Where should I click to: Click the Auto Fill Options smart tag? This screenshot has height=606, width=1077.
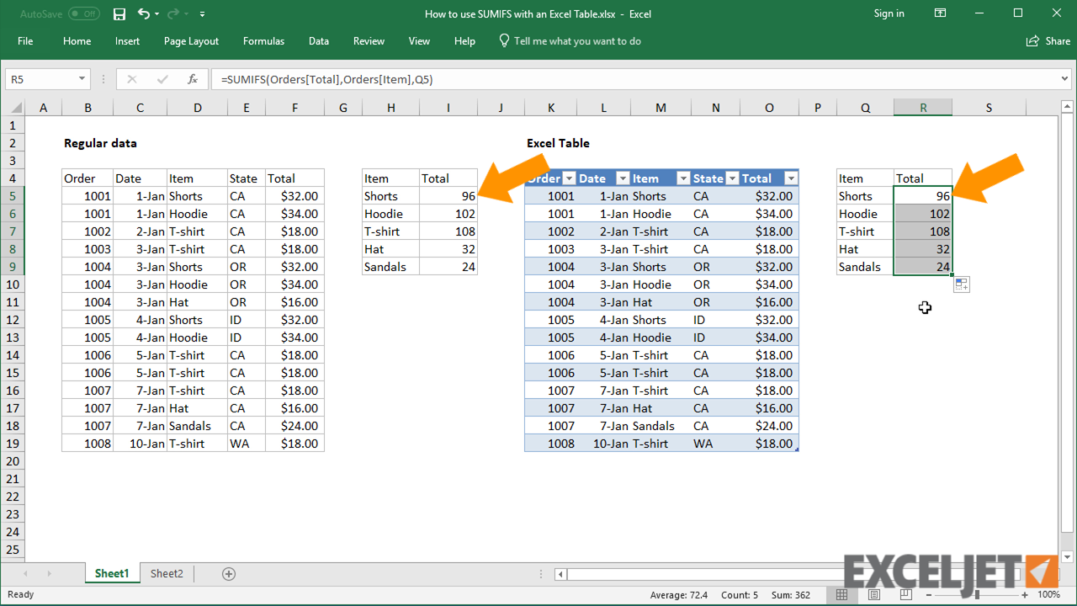[961, 284]
